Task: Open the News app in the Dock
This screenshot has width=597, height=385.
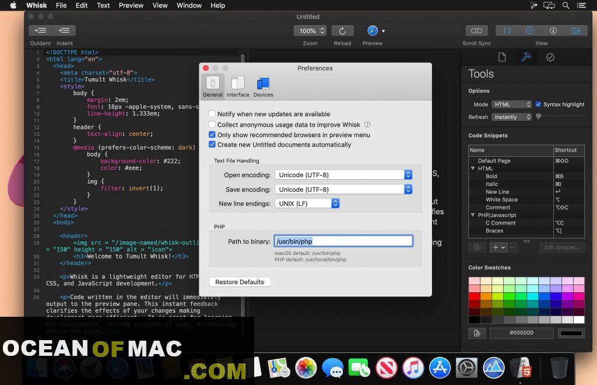Action: (x=386, y=368)
